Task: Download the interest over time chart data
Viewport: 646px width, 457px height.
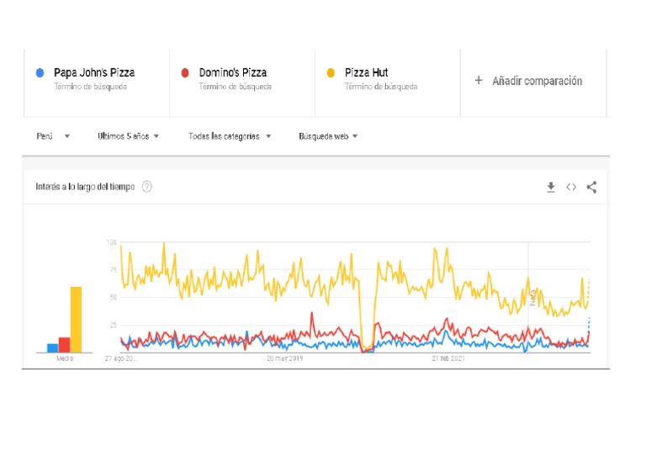Action: (551, 187)
